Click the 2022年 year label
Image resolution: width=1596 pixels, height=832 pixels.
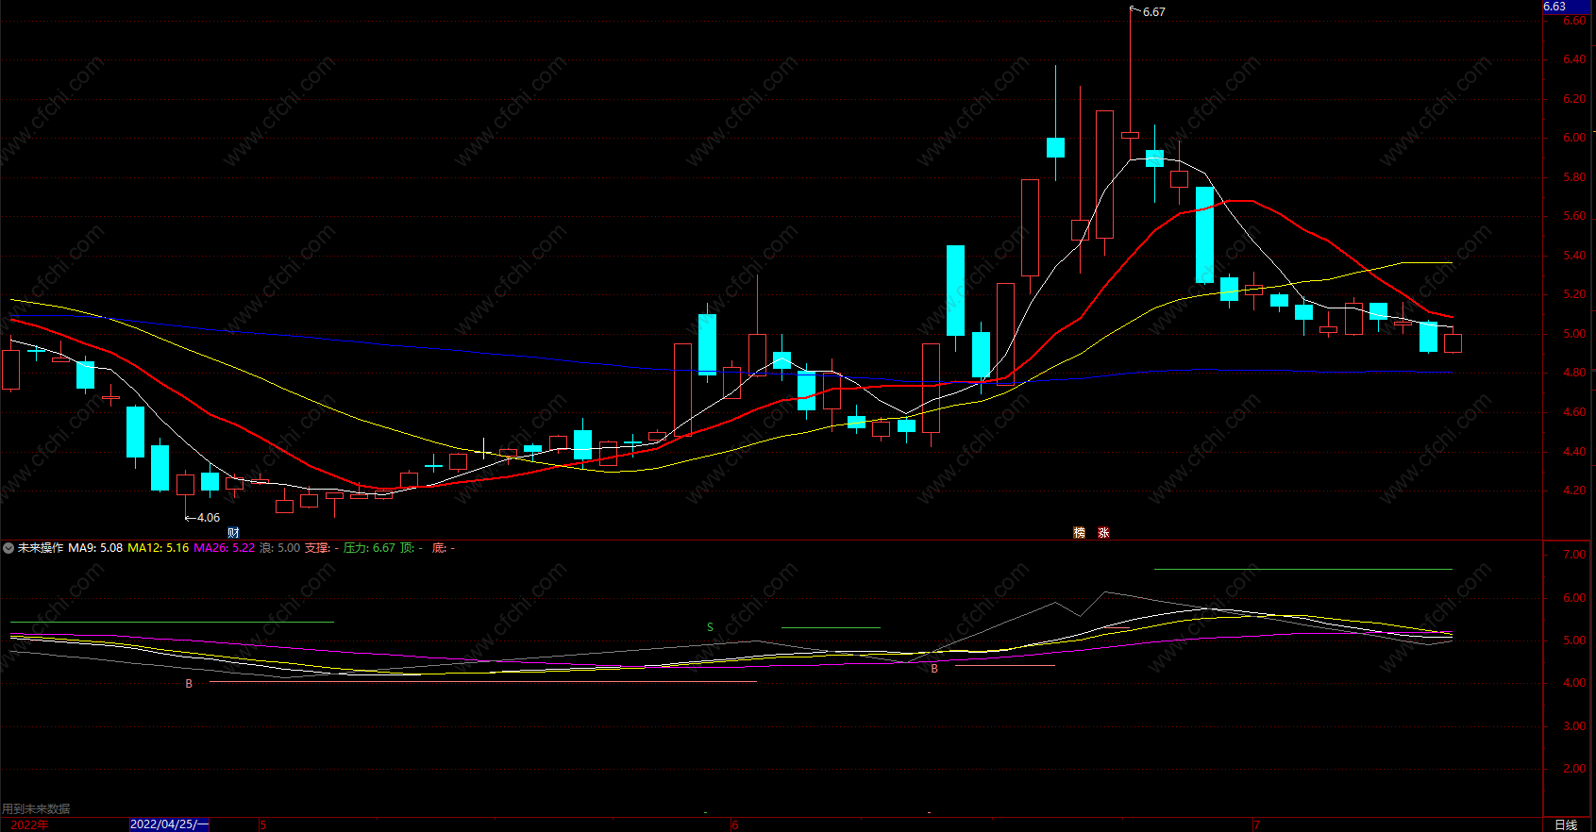click(x=29, y=824)
